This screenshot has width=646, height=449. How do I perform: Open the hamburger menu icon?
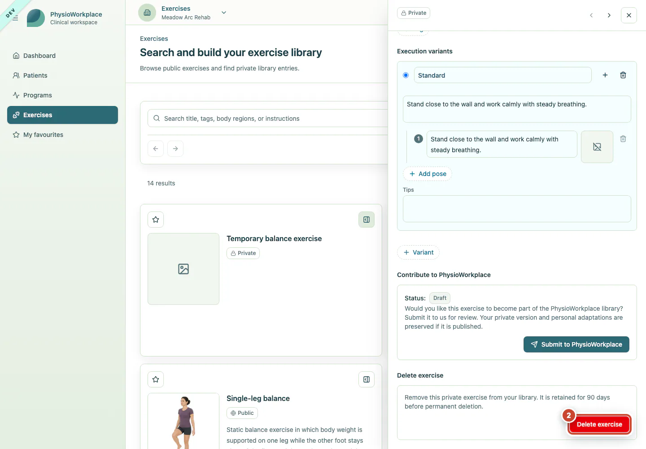point(15,18)
